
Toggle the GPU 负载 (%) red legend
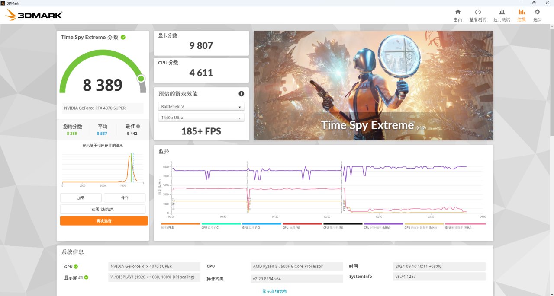pyautogui.click(x=302, y=226)
